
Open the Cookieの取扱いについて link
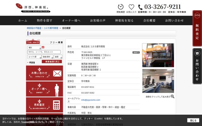(33, 122)
